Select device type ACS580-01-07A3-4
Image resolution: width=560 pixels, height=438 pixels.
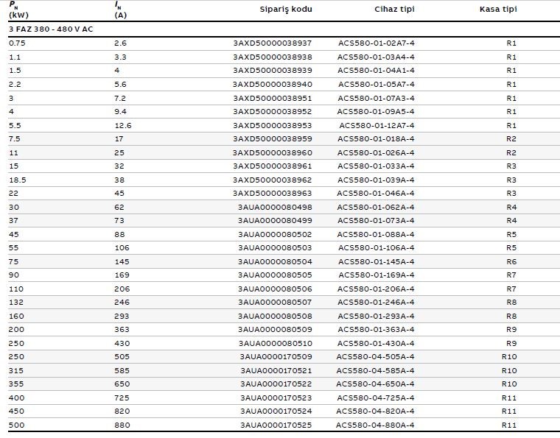[376, 99]
